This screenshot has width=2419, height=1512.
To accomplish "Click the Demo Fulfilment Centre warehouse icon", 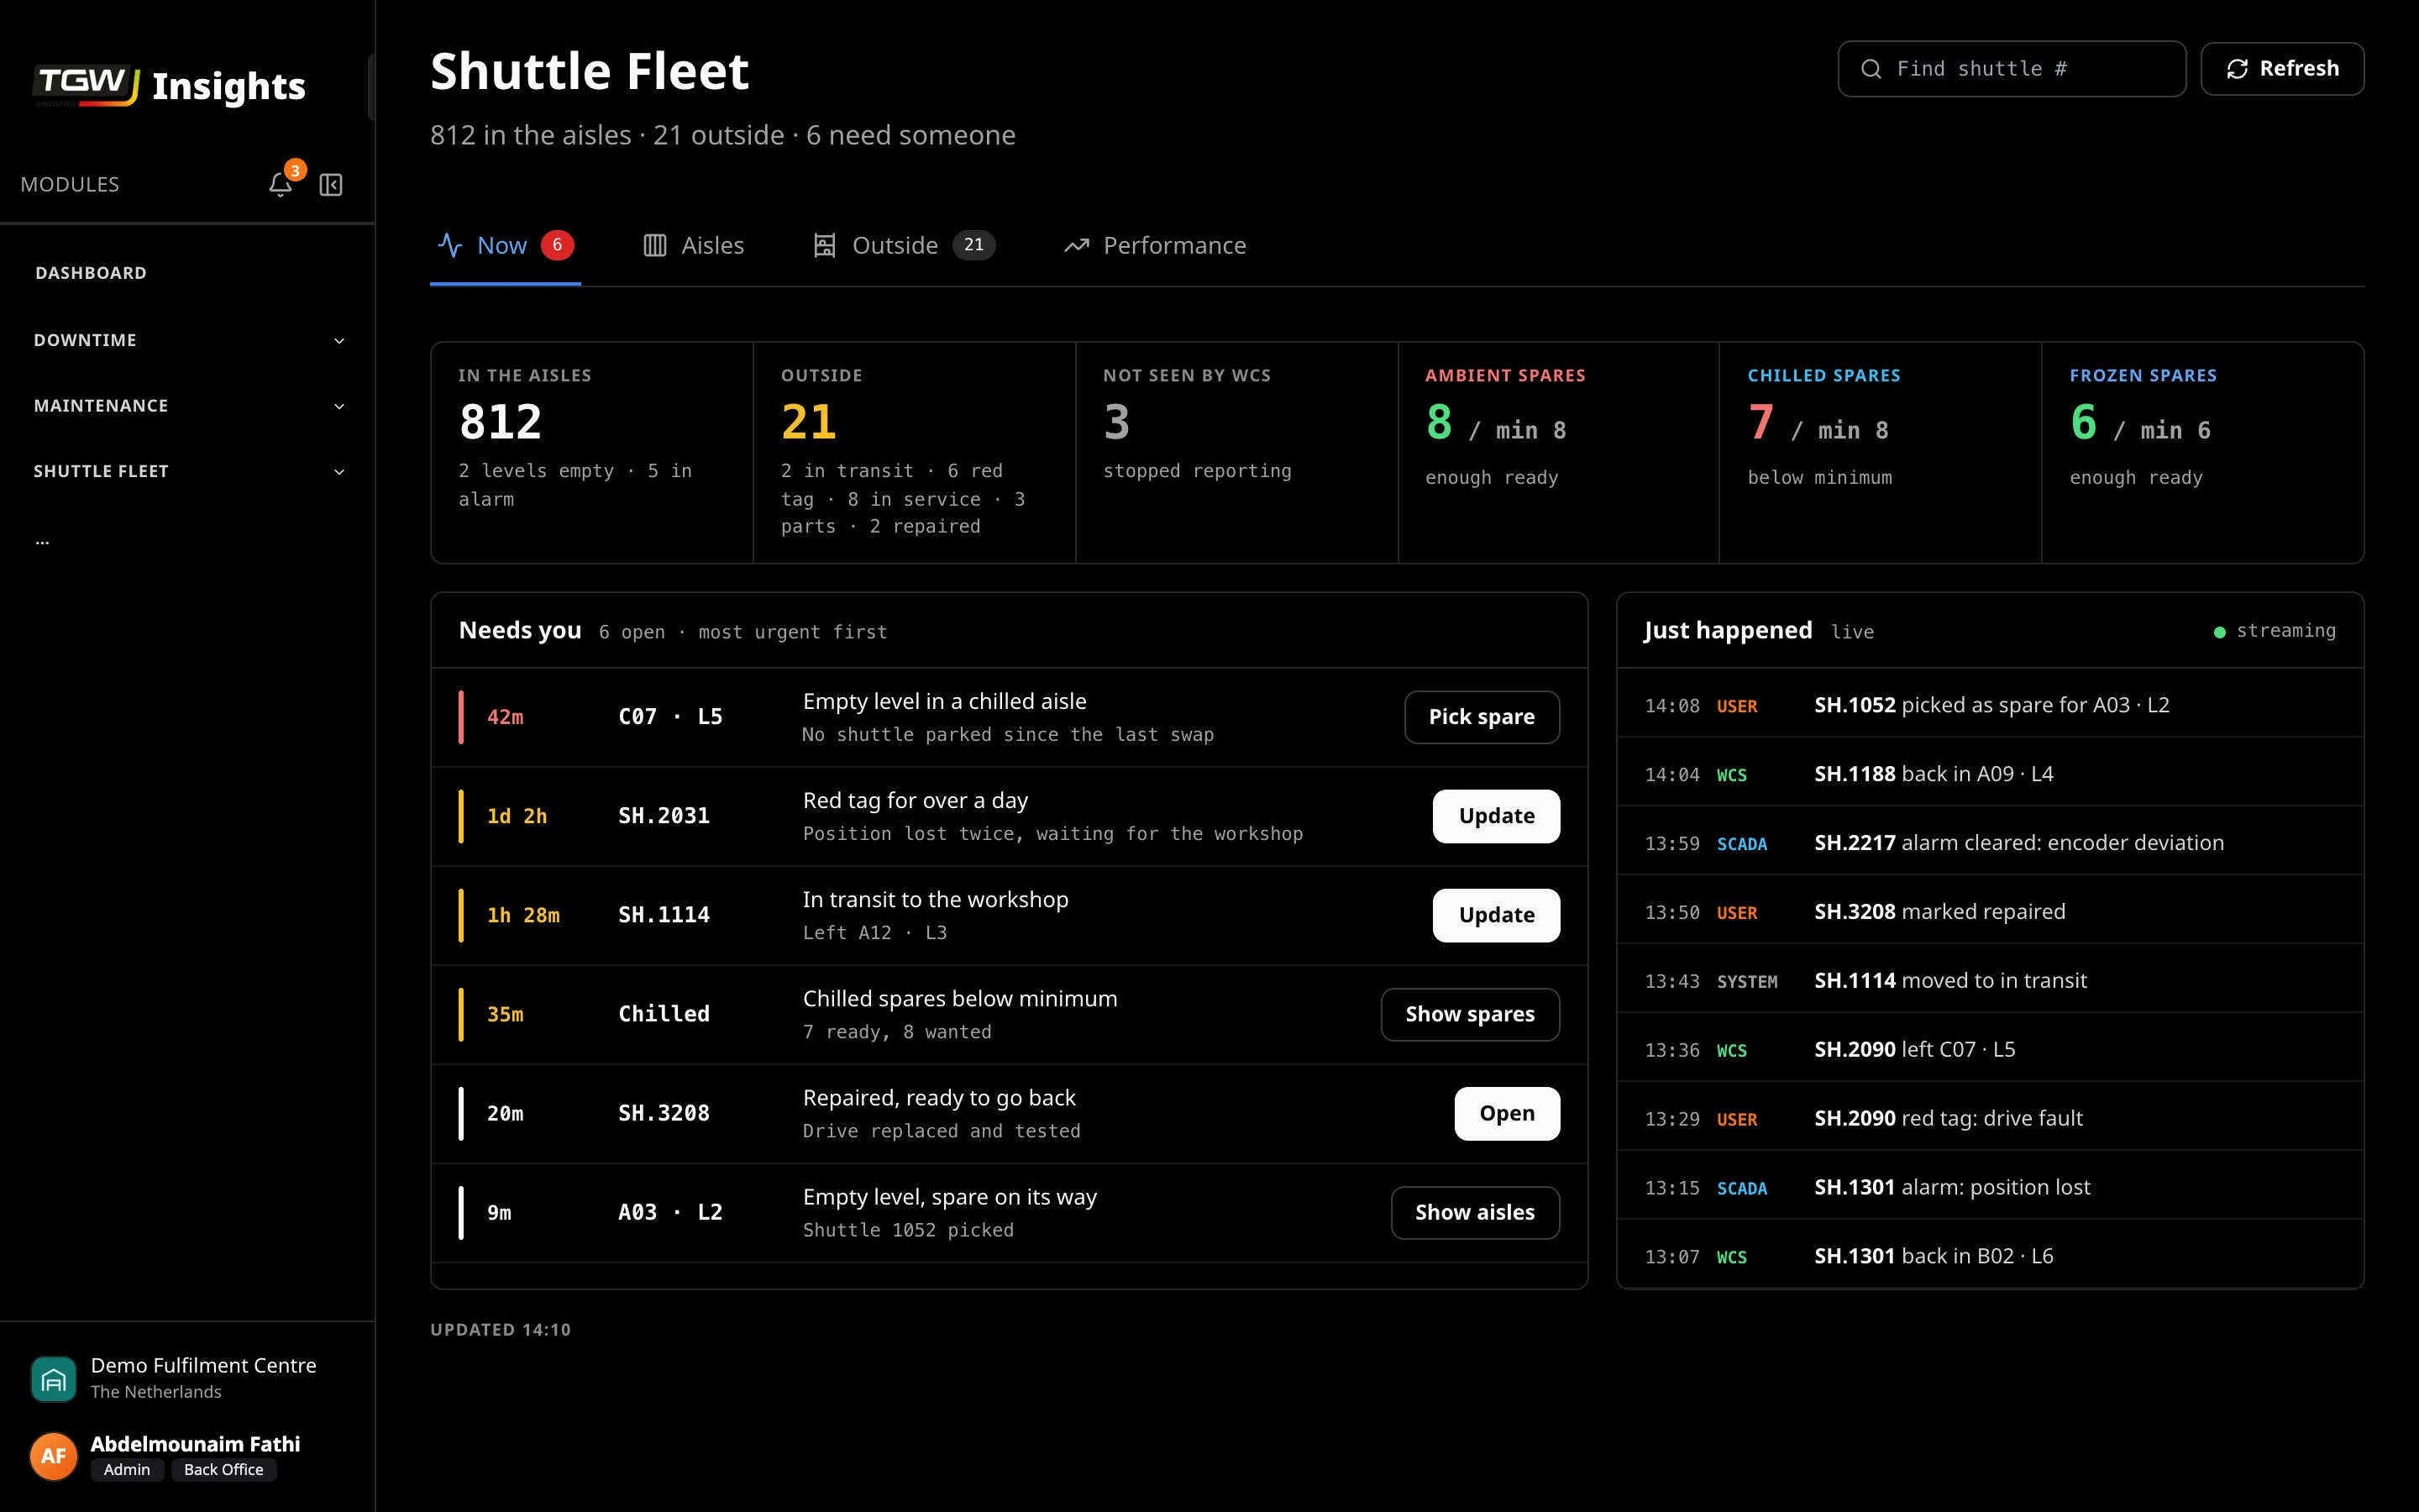I will [x=54, y=1379].
